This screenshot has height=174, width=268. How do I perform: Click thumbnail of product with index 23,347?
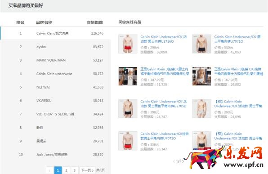coord(128,141)
